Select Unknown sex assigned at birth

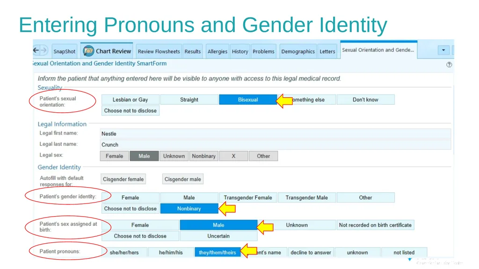(x=297, y=225)
